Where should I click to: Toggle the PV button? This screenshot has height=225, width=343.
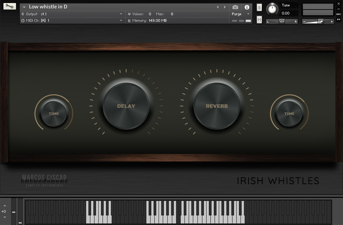[338, 19]
